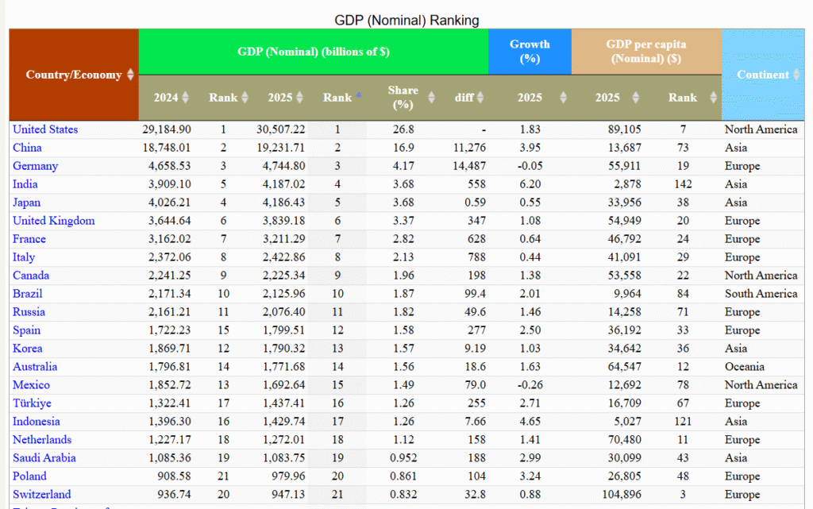Open the Italy country link
The height and width of the screenshot is (509, 813).
point(24,257)
